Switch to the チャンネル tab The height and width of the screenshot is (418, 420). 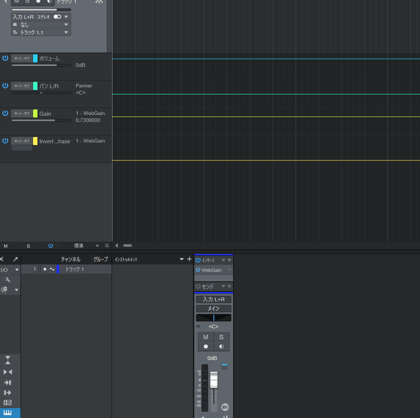[71, 259]
